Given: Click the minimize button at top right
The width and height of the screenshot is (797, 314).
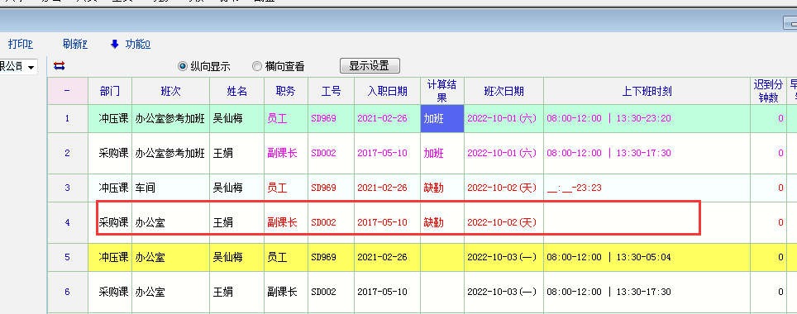Looking at the screenshot, I should pyautogui.click(x=790, y=23).
